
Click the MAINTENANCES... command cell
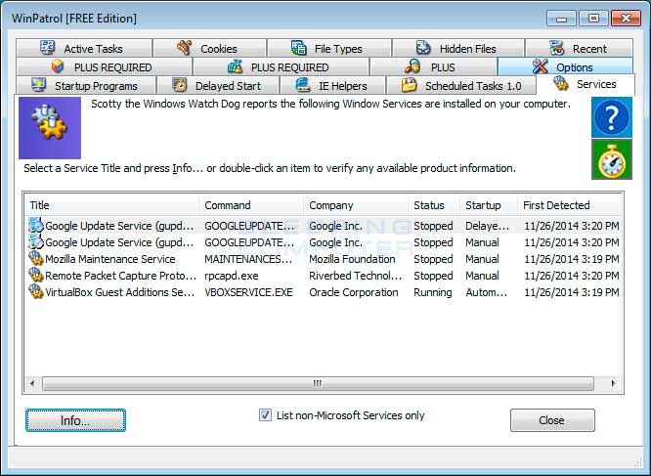pos(248,259)
